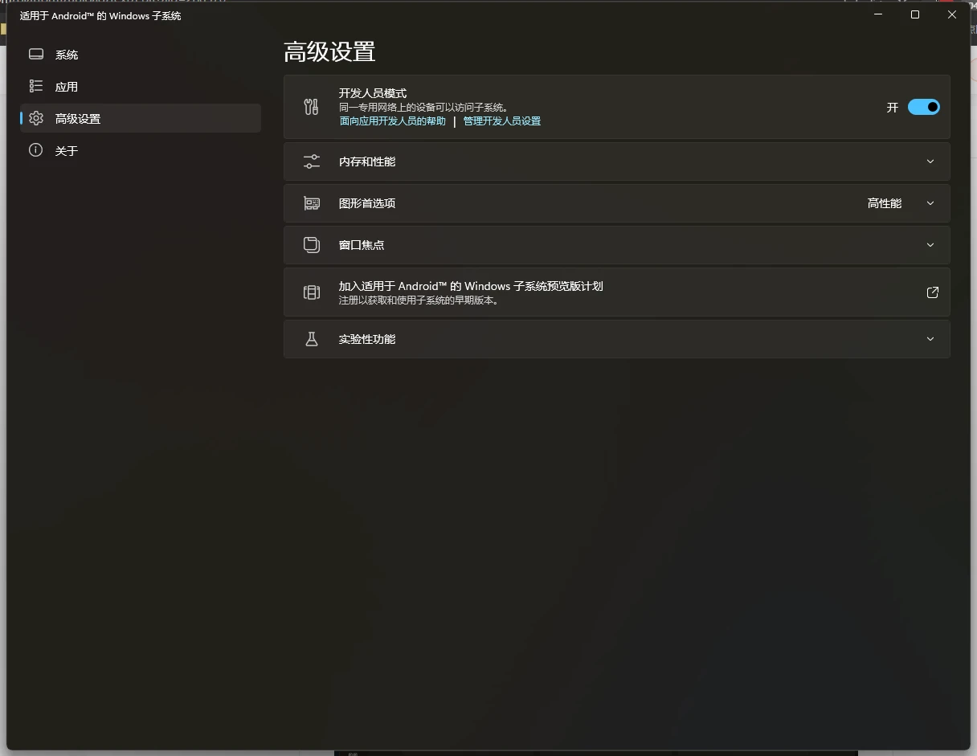Minimize the Windows 子系统 settings window

tap(878, 14)
